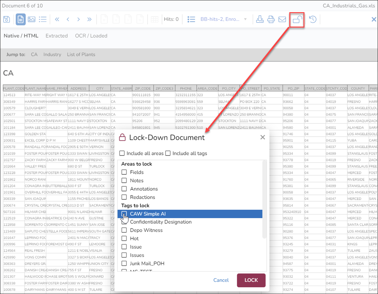The height and width of the screenshot is (294, 378).
Task: Click the lock list vertical scrollbar
Action: [x=265, y=199]
